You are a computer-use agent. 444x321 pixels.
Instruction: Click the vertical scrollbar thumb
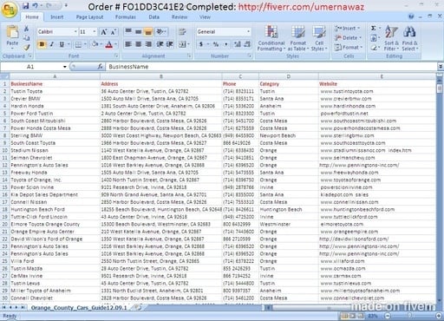(440, 88)
